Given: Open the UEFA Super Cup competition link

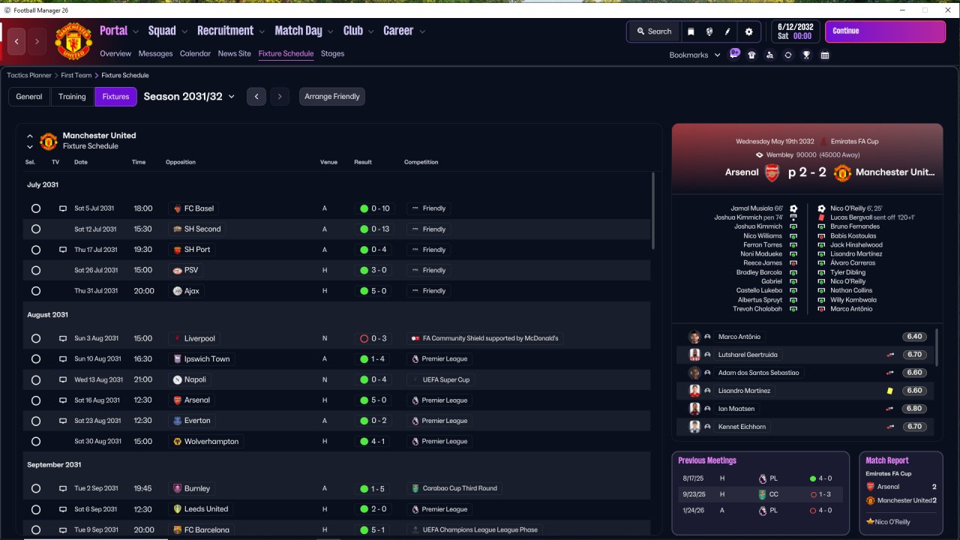Looking at the screenshot, I should point(441,379).
